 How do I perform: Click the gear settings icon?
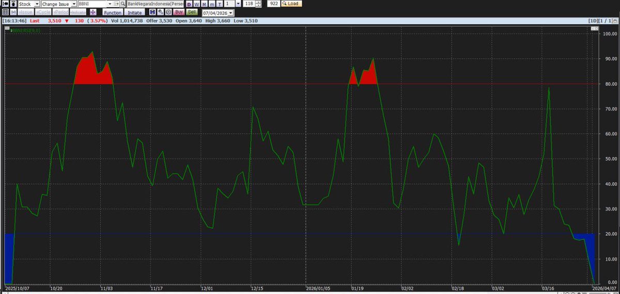168,12
